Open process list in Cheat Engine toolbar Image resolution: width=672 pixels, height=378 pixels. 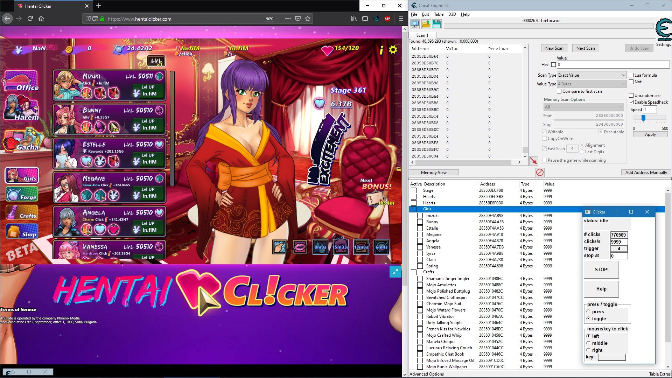tap(415, 24)
